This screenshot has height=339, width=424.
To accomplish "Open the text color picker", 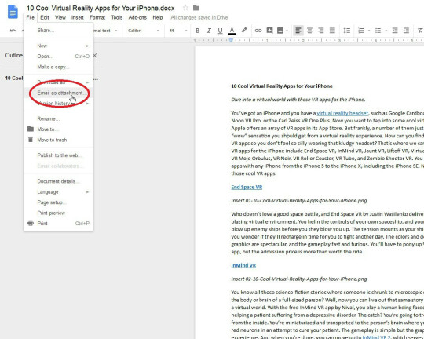I will coord(232,31).
